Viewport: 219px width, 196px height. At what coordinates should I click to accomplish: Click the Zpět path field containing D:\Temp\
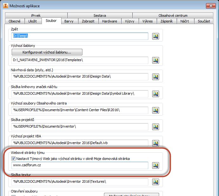[x=80, y=36]
